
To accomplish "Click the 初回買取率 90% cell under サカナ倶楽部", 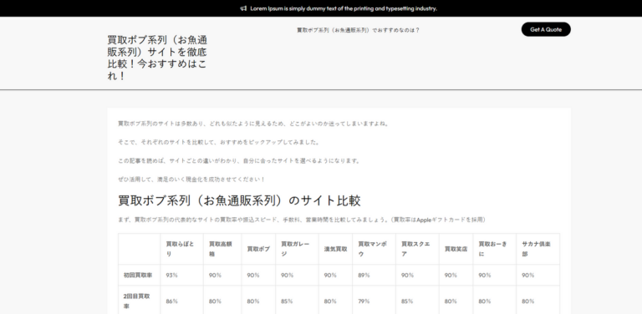I will click(x=538, y=275).
